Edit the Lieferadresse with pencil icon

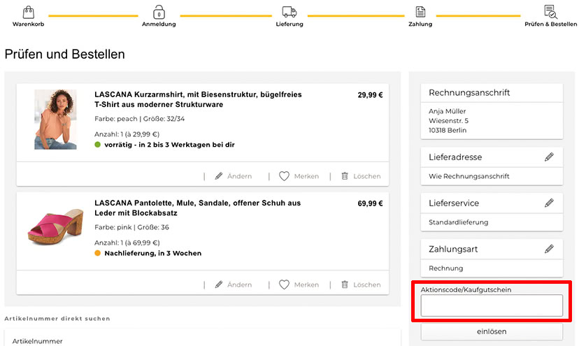549,157
